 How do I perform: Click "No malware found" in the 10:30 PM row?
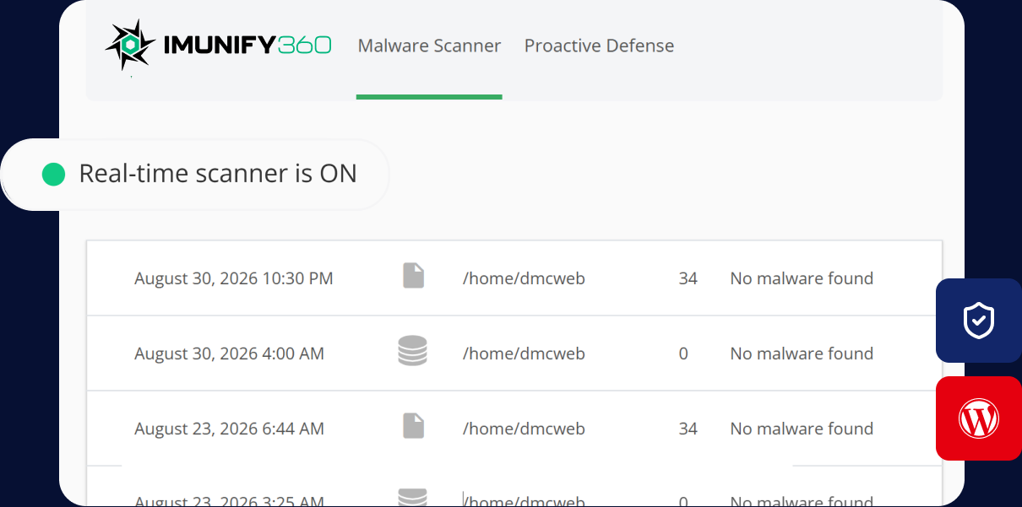click(x=802, y=278)
